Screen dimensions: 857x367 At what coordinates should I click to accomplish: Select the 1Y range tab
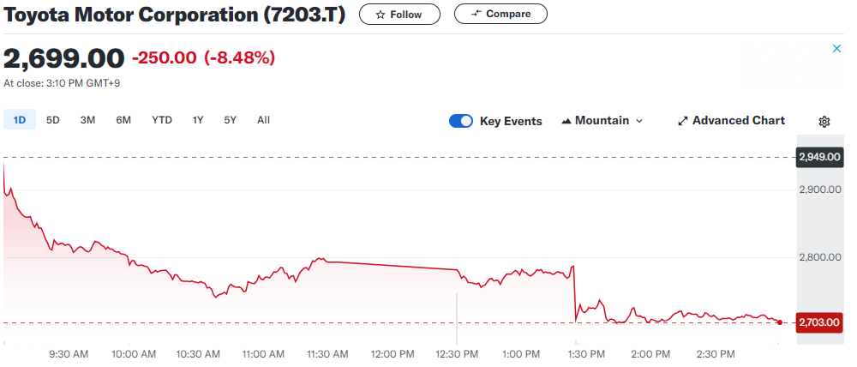[x=198, y=120]
